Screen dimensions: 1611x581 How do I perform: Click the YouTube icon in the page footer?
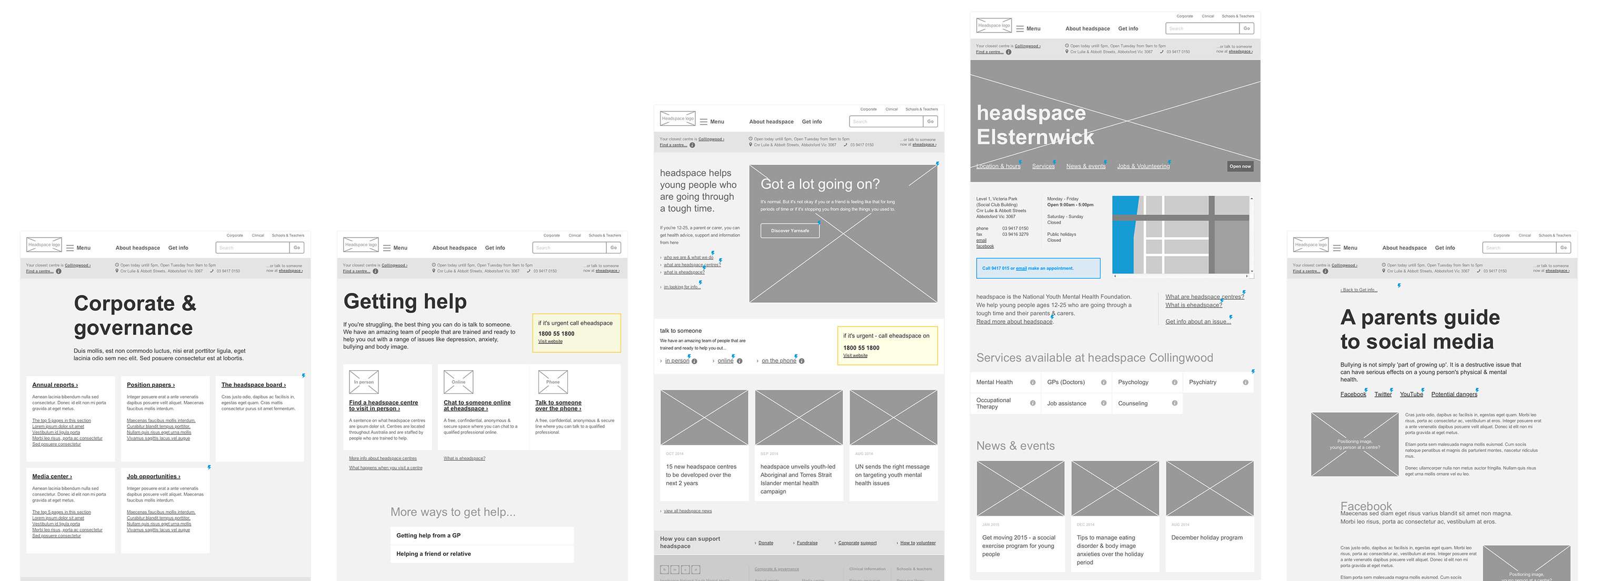click(696, 570)
